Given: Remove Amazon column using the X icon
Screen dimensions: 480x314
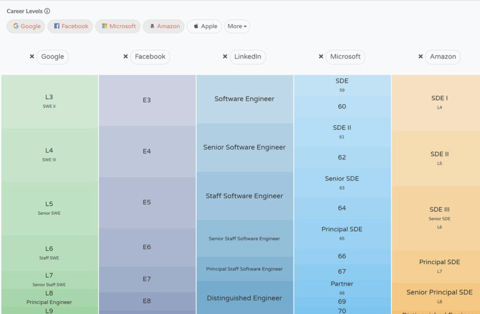Looking at the screenshot, I should point(421,56).
